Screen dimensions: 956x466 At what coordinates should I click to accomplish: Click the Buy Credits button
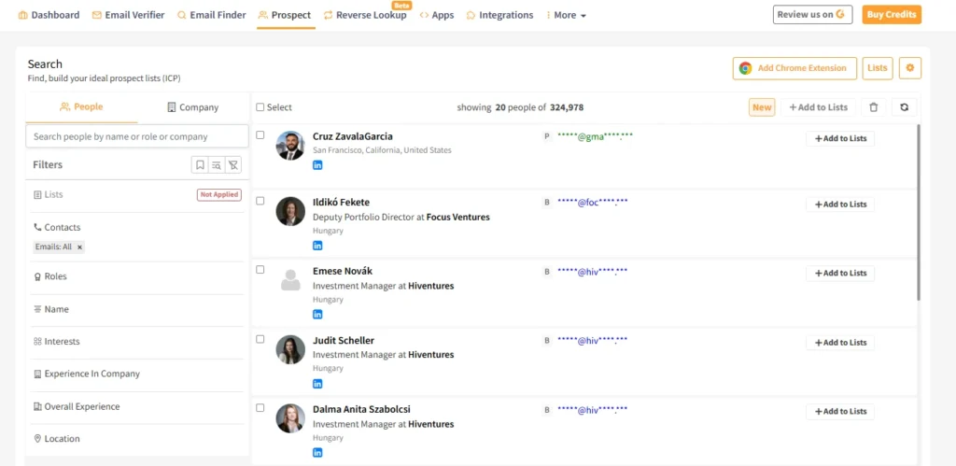892,15
